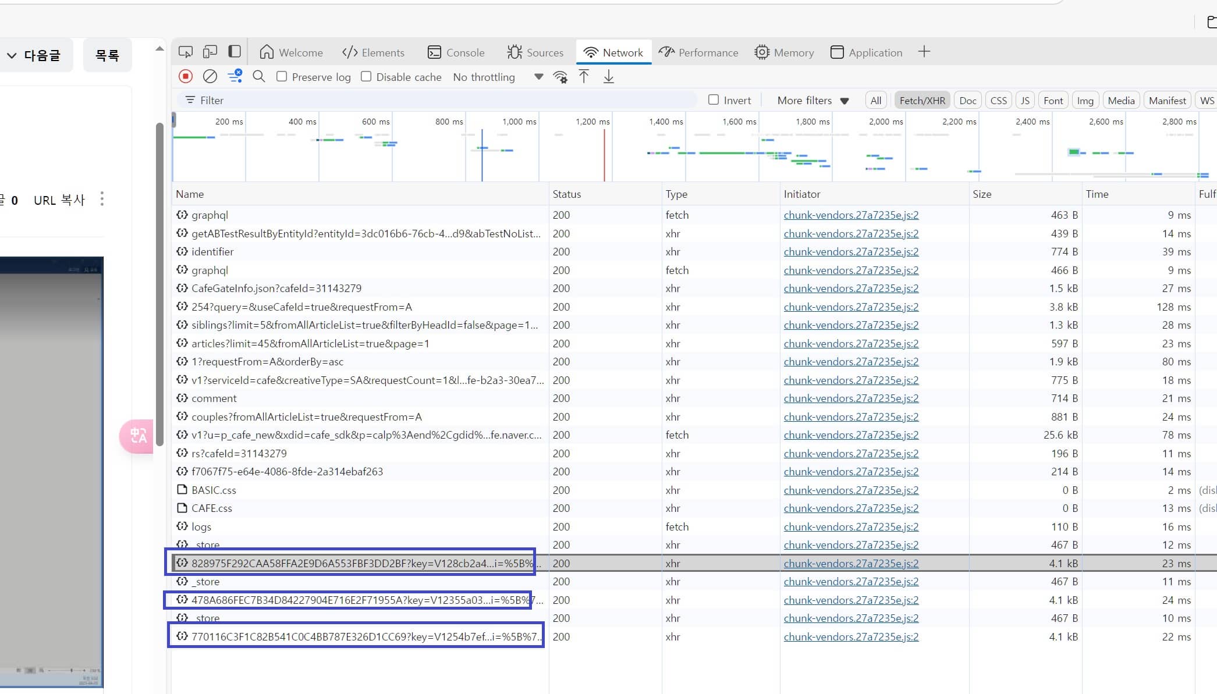Click the article image thumbnail on page
The width and height of the screenshot is (1217, 694).
(x=51, y=472)
